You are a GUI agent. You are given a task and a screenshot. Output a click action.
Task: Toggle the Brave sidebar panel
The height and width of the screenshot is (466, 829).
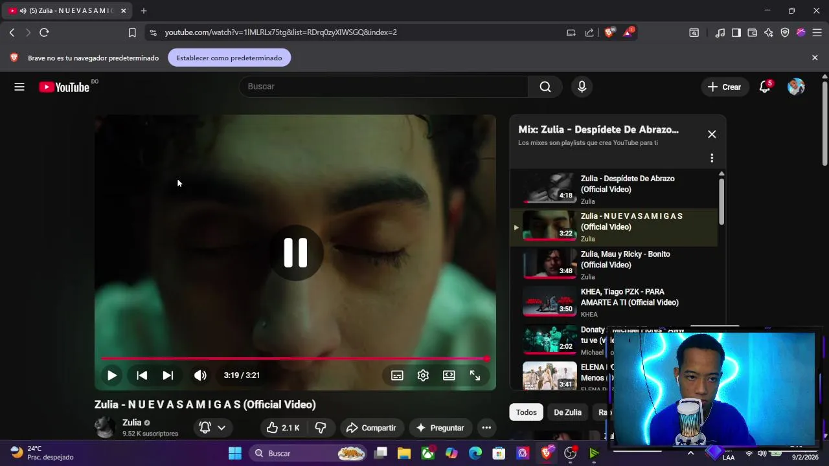[736, 32]
